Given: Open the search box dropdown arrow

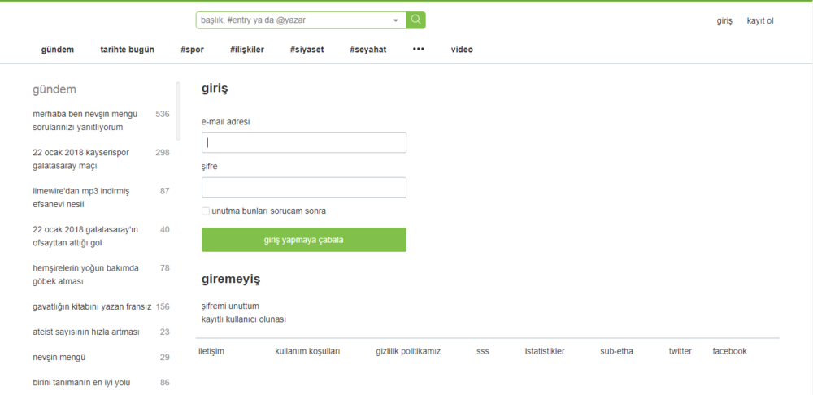Looking at the screenshot, I should pos(396,20).
